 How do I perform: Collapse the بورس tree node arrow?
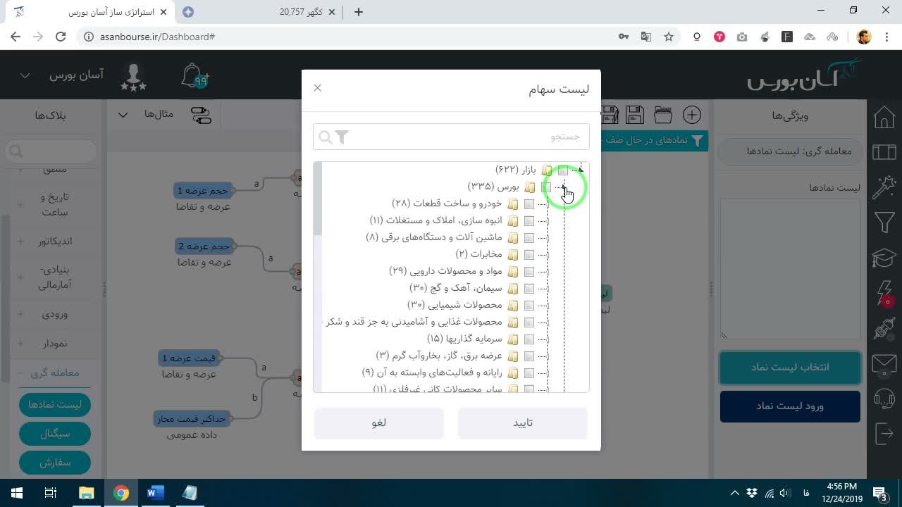(x=564, y=187)
